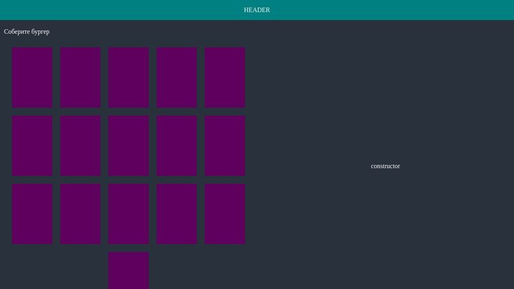Select the second card in the third row
This screenshot has width=514, height=289.
[x=80, y=214]
